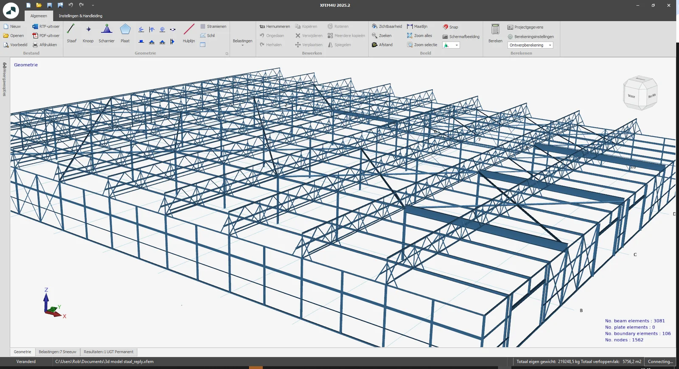Image resolution: width=679 pixels, height=369 pixels.
Task: Select the Staaf (beam) tool
Action: [71, 34]
